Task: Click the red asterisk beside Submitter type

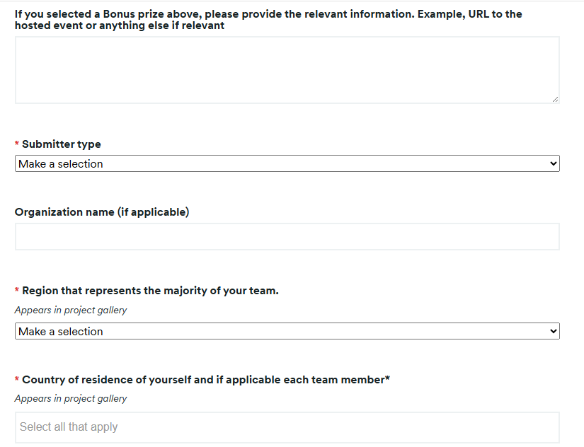Action: coord(17,144)
